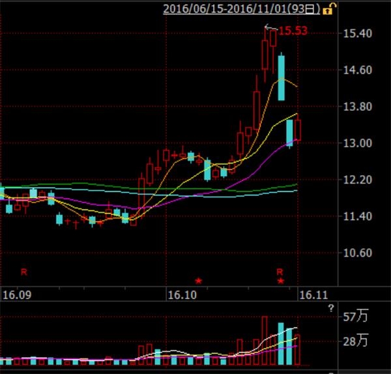
Task: Click the 28万 volume axis label
Action: [356, 341]
